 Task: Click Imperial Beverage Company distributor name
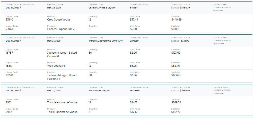[105, 41]
